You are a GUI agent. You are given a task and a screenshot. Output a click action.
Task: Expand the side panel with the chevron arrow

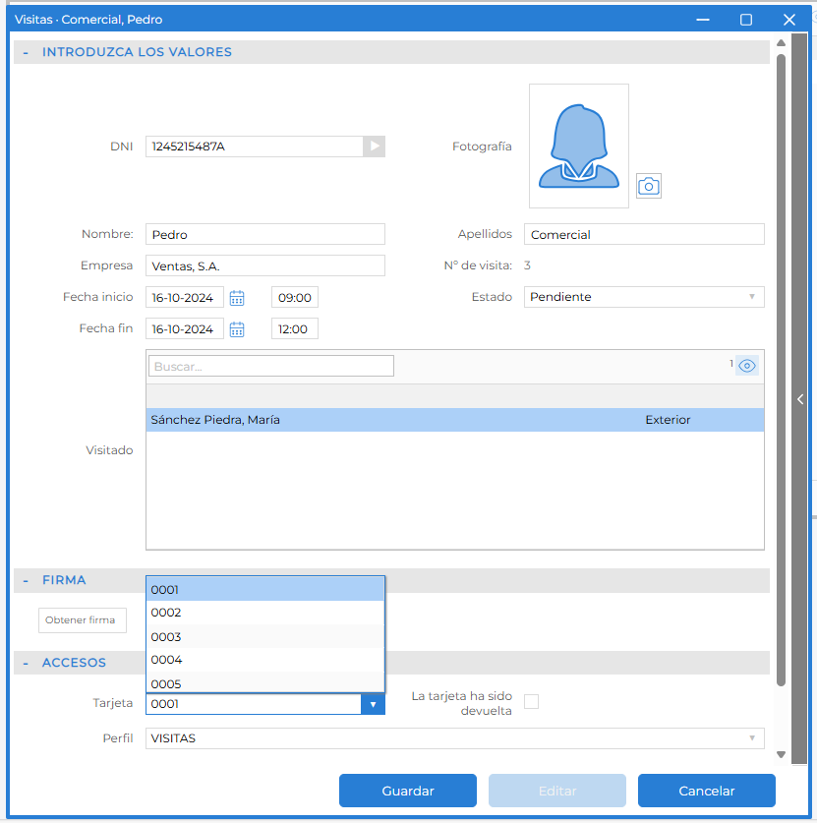[x=800, y=399]
